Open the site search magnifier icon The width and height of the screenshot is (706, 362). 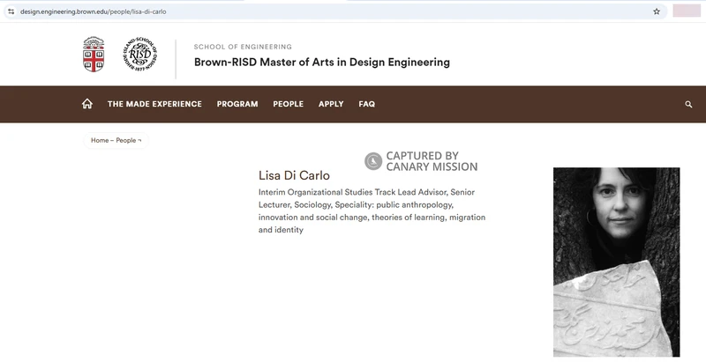[x=688, y=104]
